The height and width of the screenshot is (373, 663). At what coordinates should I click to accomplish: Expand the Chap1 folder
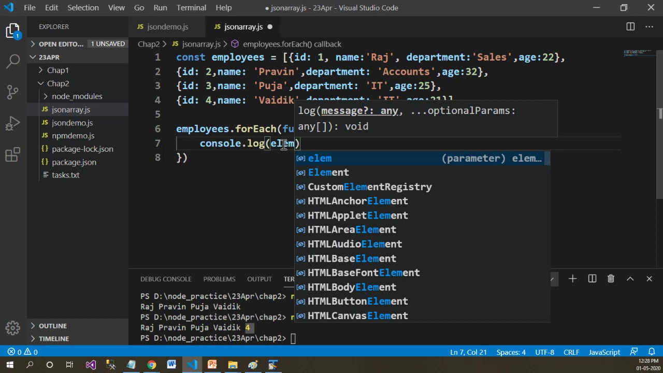coord(57,70)
